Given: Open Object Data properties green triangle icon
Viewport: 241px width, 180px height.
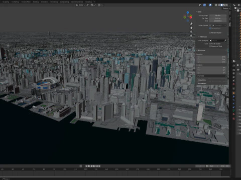Looking at the screenshot, I should pyautogui.click(x=233, y=110).
